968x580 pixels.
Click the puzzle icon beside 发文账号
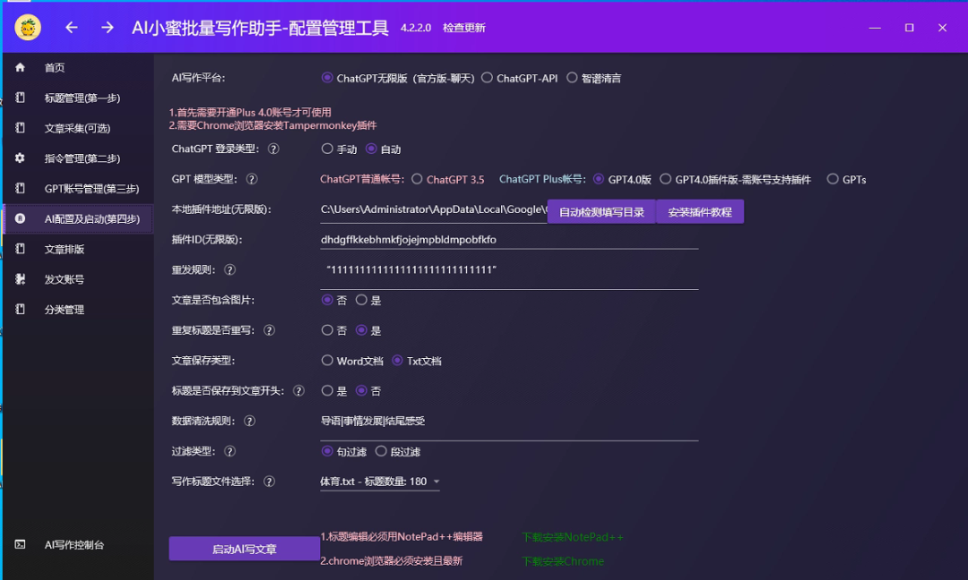[x=21, y=278]
